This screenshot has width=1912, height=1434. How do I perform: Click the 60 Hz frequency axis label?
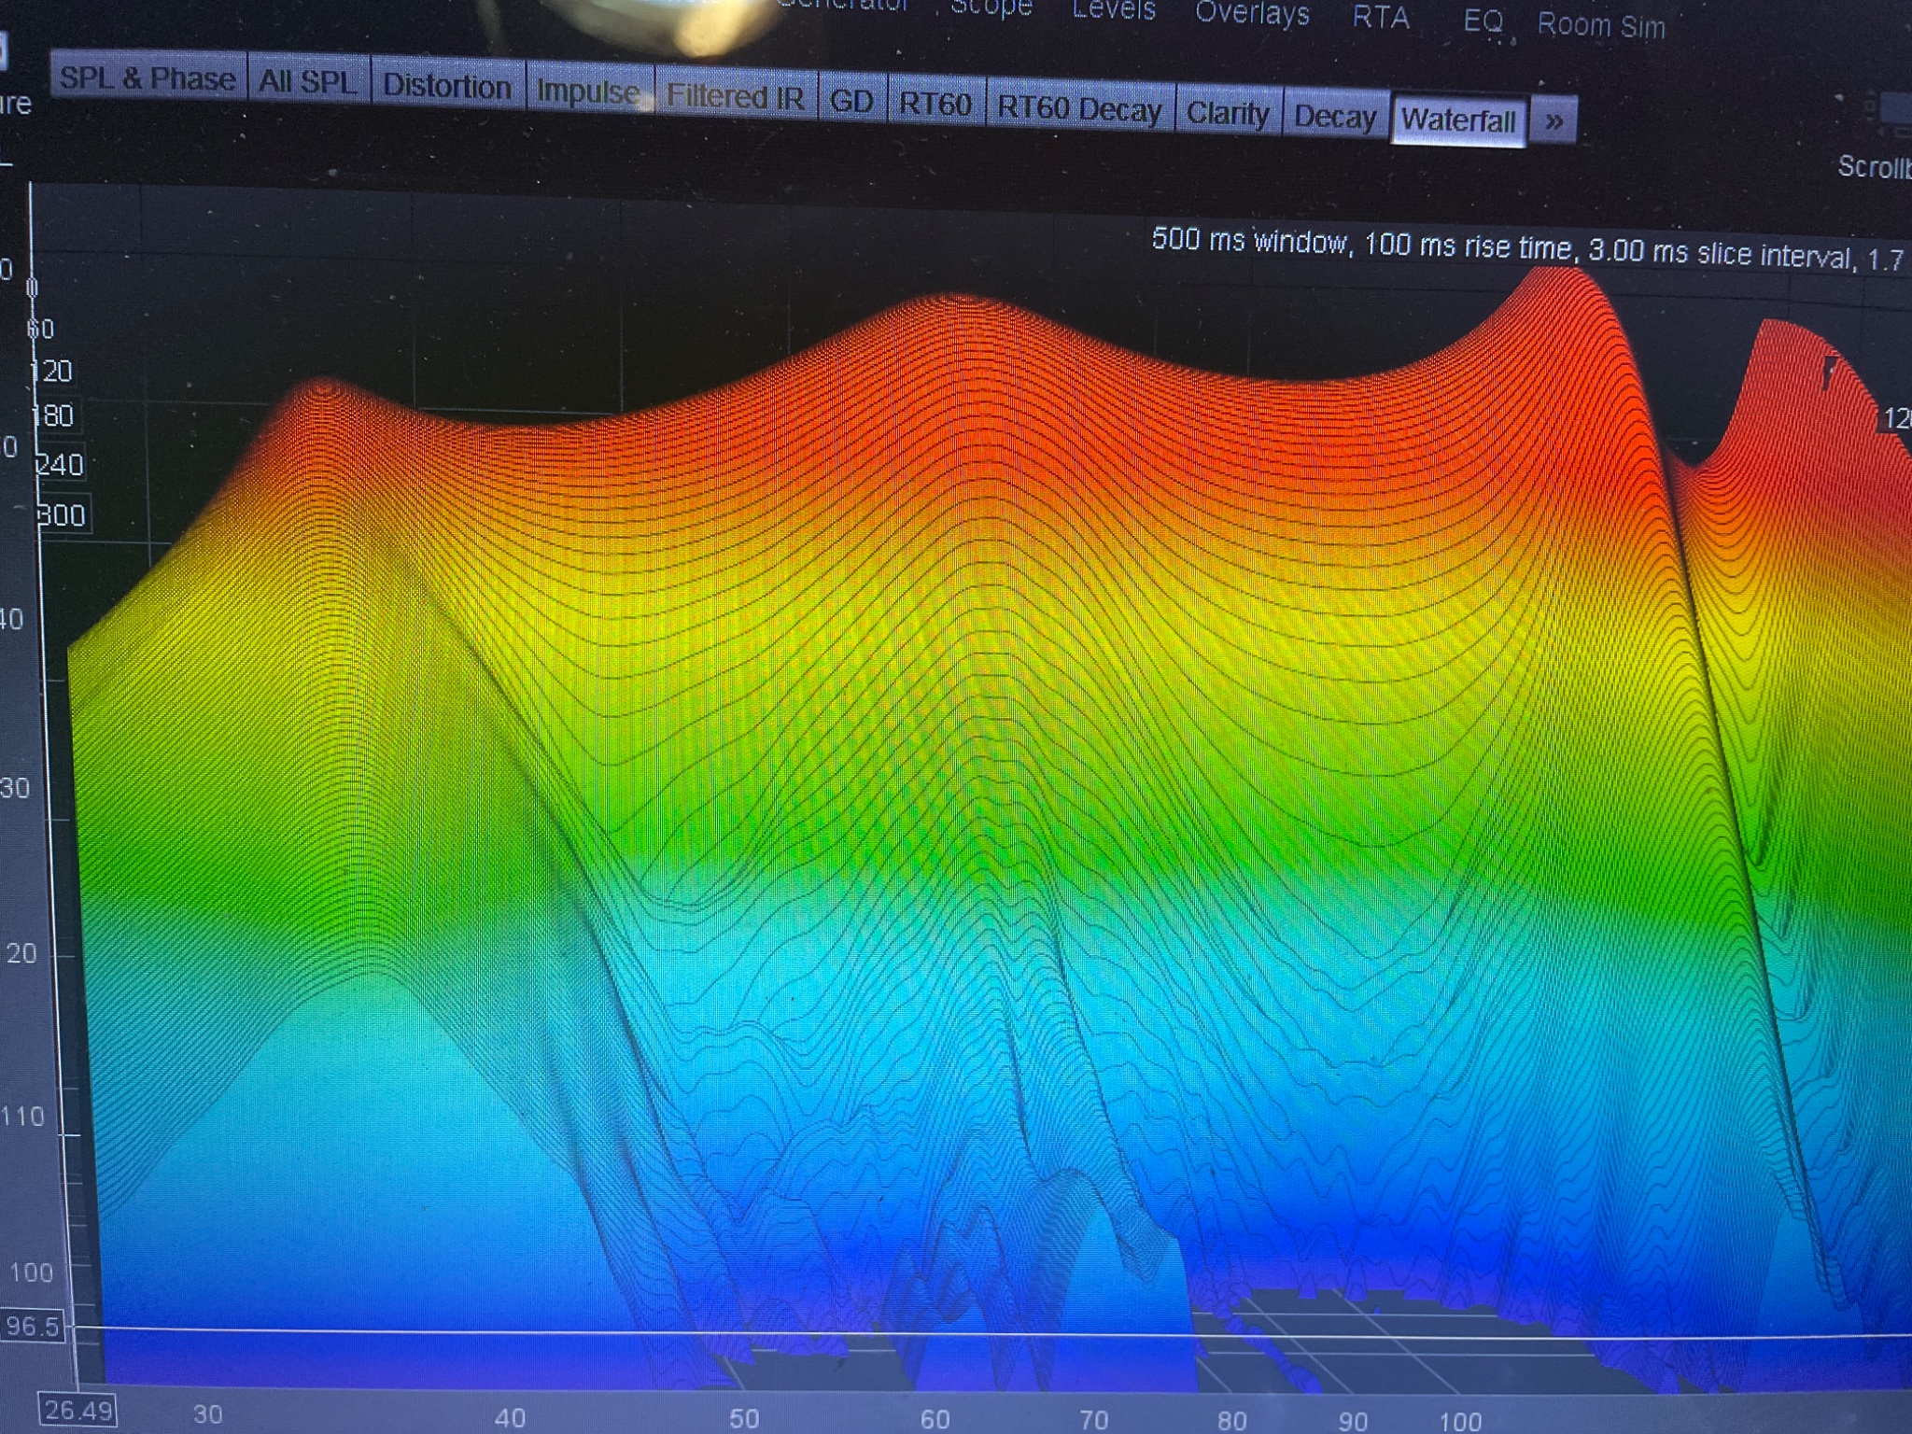(x=935, y=1419)
